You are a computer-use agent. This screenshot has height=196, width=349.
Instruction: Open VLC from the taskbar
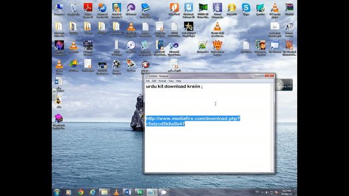pyautogui.click(x=116, y=192)
